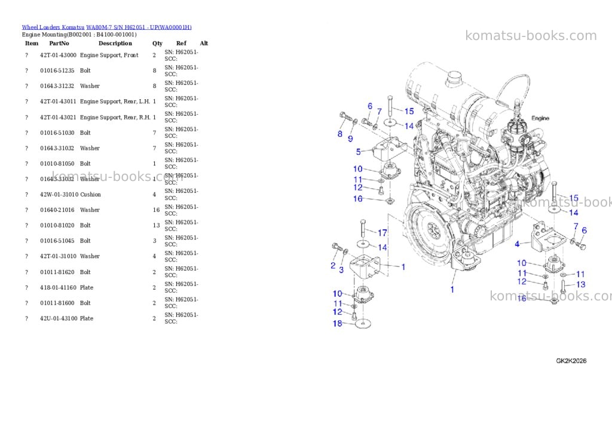
Task: Click quantity 16 in the table
Action: [x=156, y=210]
